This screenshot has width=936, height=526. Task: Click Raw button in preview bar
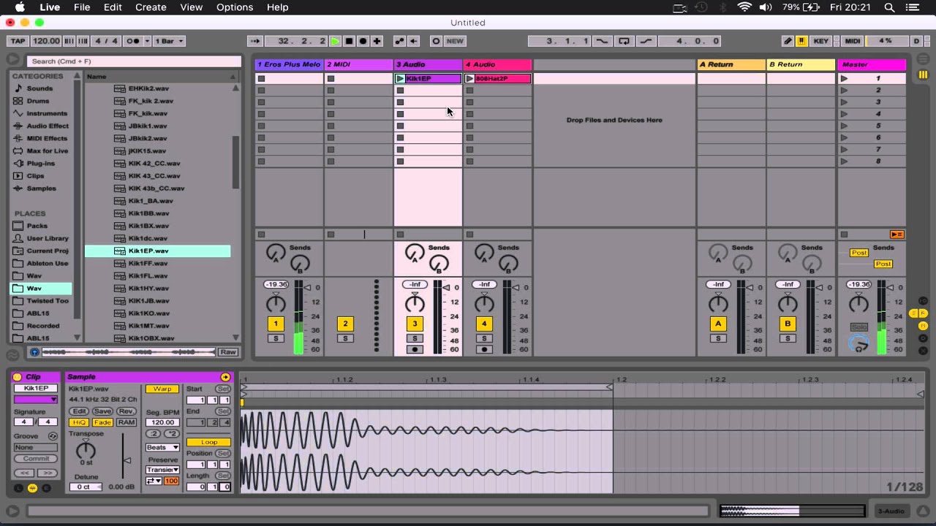[228, 352]
